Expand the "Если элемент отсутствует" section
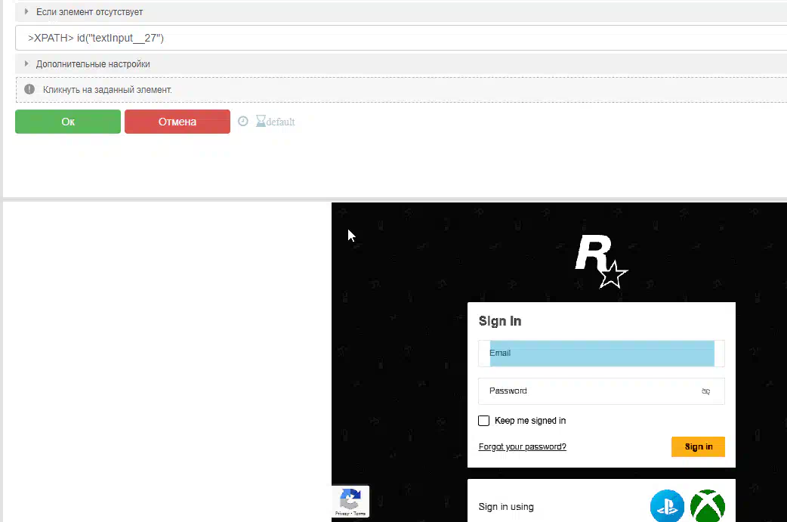Viewport: 787px width, 522px height. click(401, 11)
